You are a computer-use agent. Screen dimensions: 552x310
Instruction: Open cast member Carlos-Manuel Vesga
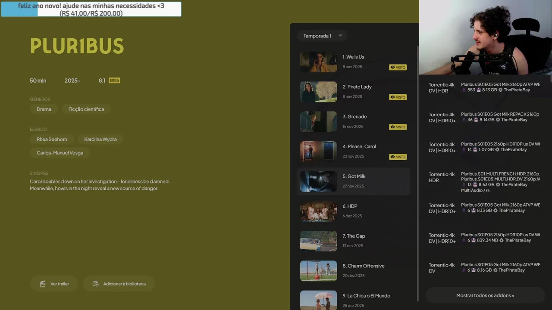pos(60,153)
